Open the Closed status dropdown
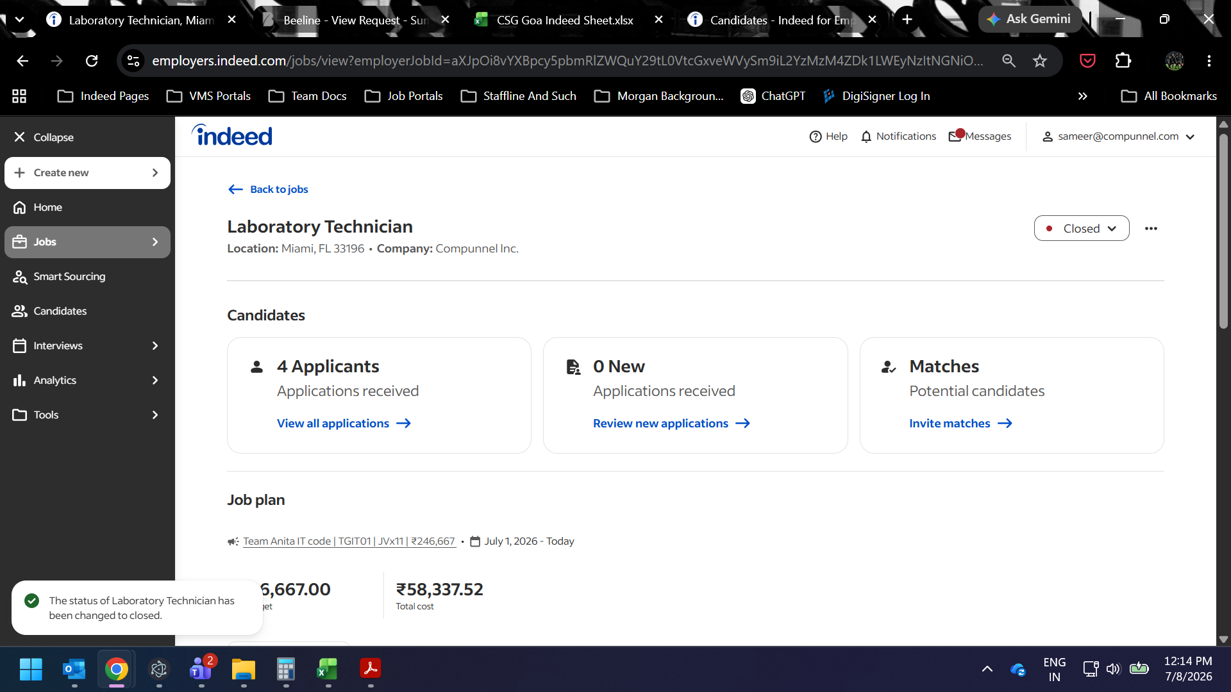 tap(1082, 229)
